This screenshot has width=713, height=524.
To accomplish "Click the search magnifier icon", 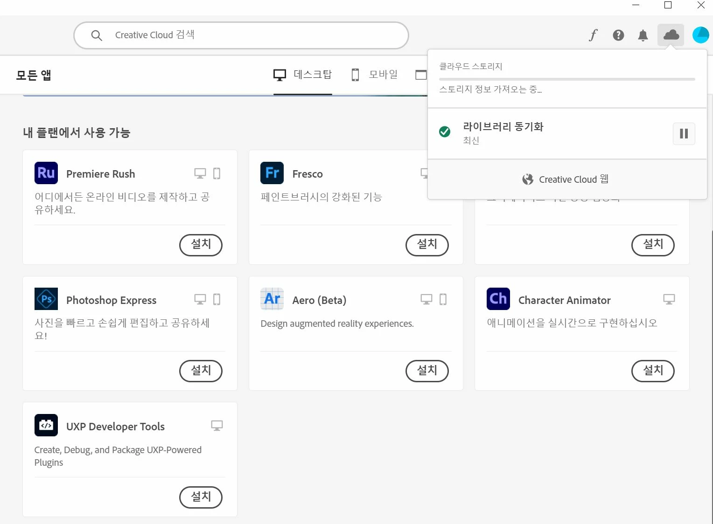I will tap(97, 35).
